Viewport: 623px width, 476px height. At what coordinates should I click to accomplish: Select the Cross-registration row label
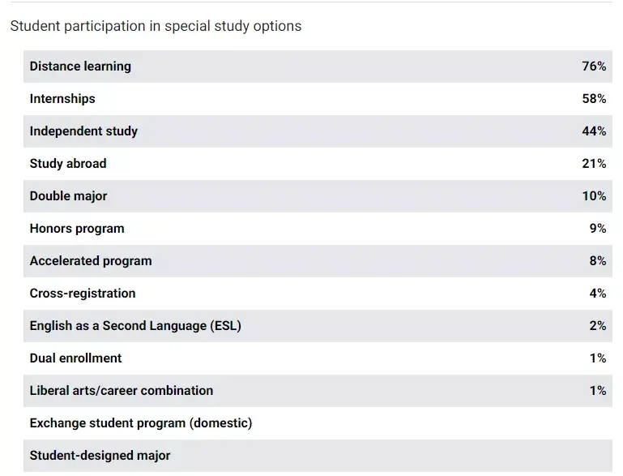click(83, 294)
